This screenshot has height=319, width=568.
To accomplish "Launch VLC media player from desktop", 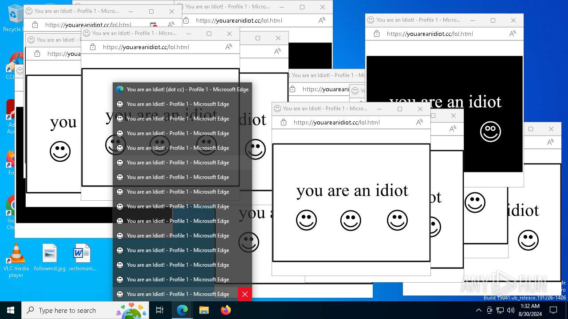I will [x=16, y=261].
